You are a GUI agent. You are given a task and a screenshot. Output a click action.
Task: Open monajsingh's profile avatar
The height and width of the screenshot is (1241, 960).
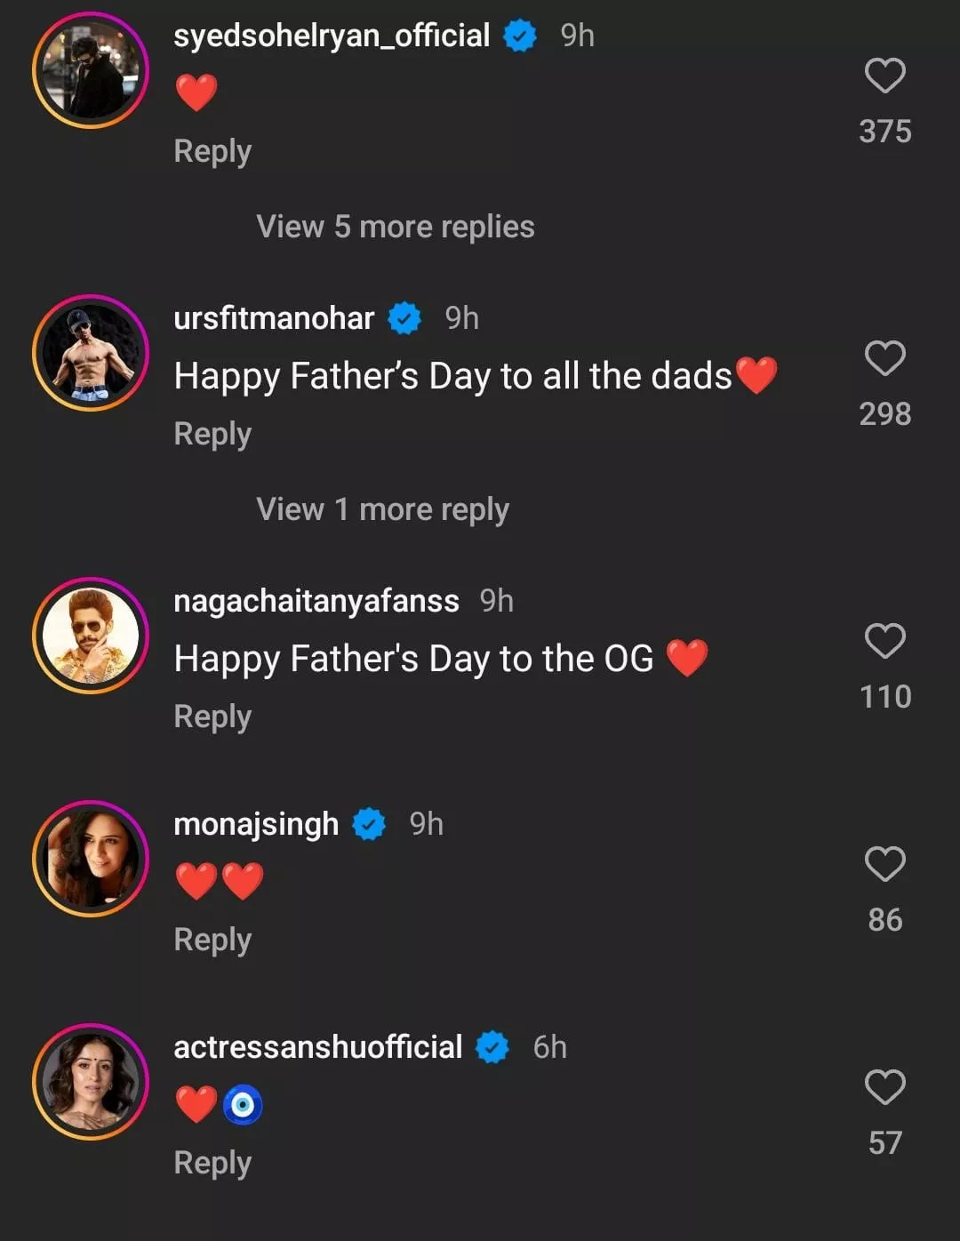[x=91, y=859]
